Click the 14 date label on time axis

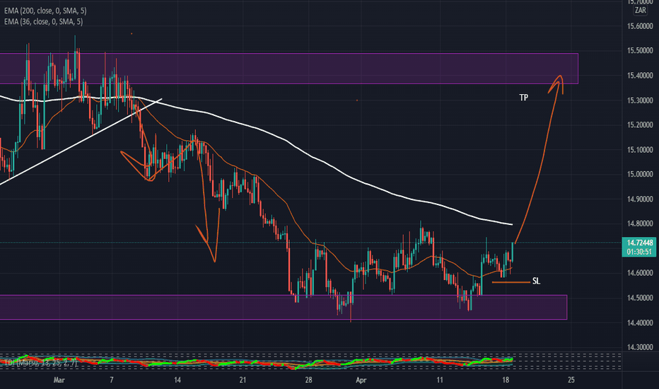[177, 380]
